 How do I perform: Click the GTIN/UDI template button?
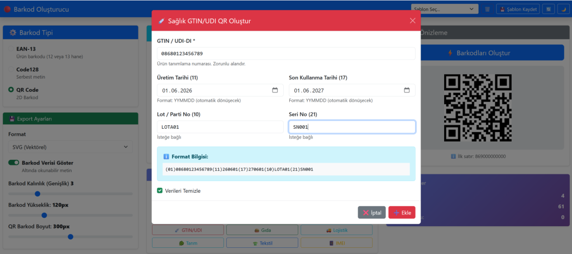click(188, 230)
